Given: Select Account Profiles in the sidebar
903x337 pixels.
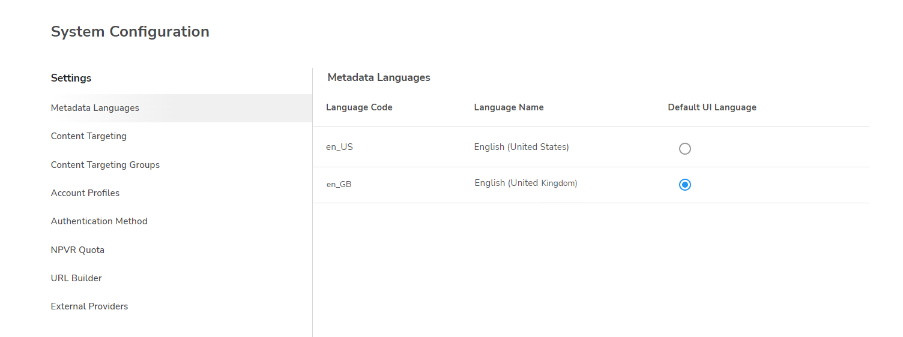Looking at the screenshot, I should tap(85, 193).
